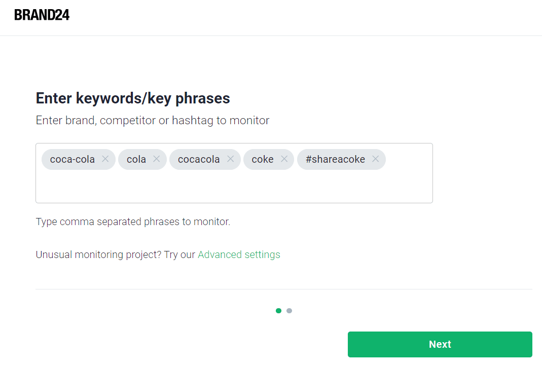Select the cocacola tag label
This screenshot has width=542, height=366.
coord(199,159)
